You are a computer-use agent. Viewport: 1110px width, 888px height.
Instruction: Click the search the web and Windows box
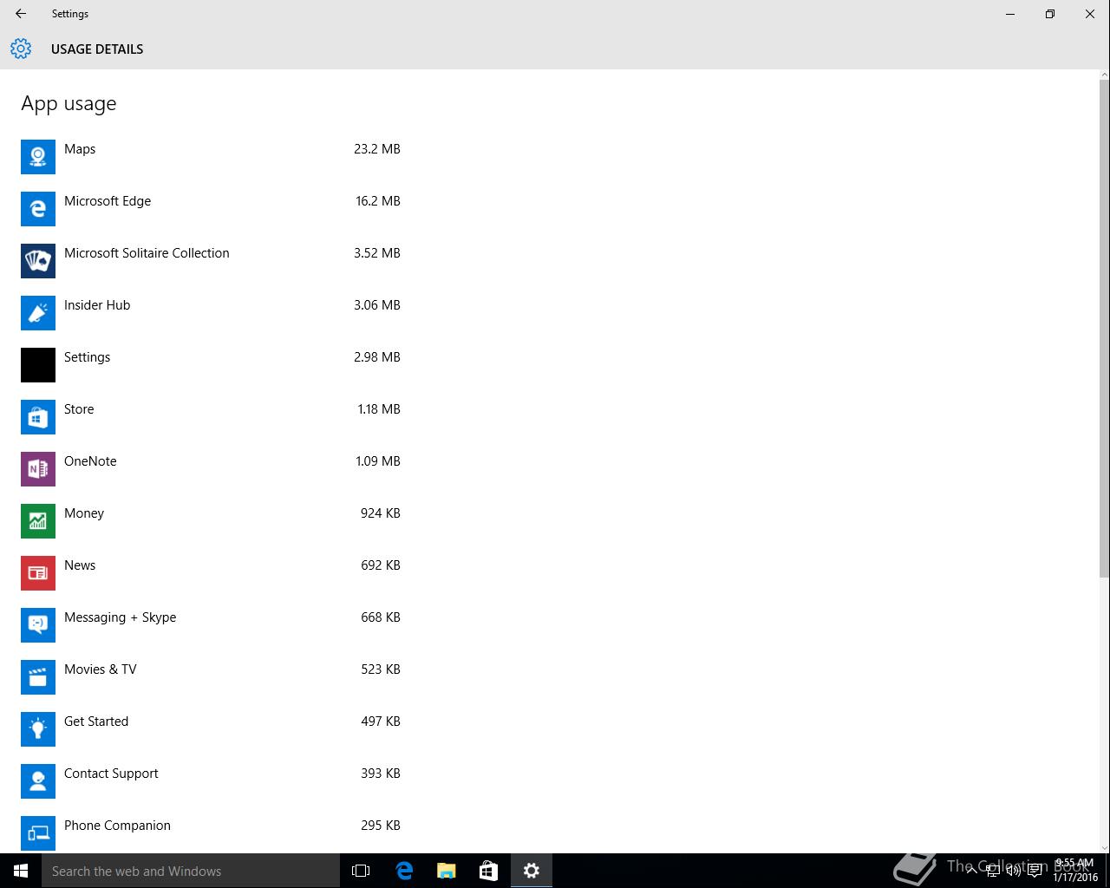point(191,871)
